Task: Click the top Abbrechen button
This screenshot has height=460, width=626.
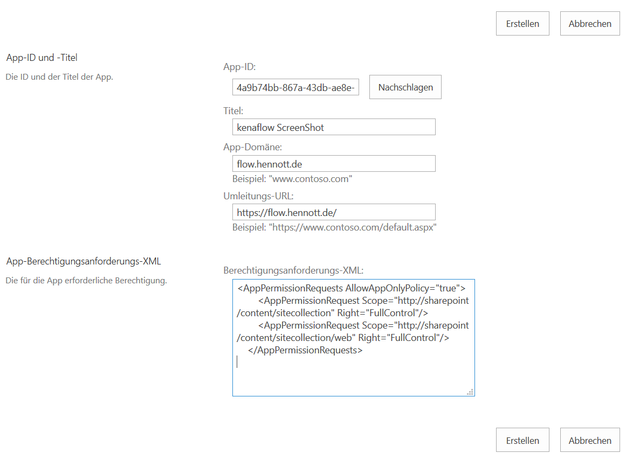Action: point(590,24)
